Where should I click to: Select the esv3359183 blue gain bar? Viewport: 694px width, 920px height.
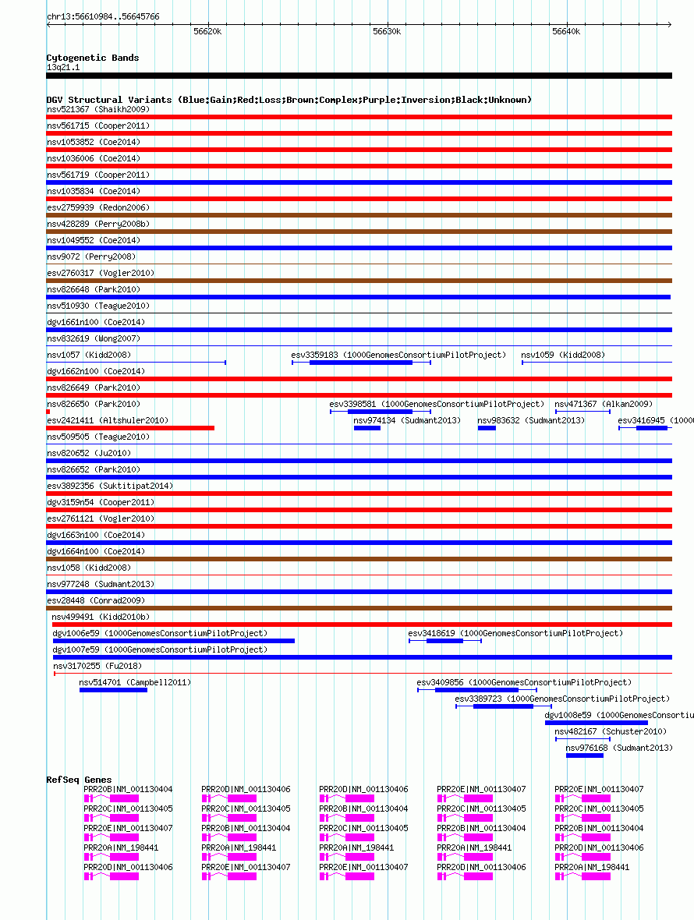[x=361, y=363]
